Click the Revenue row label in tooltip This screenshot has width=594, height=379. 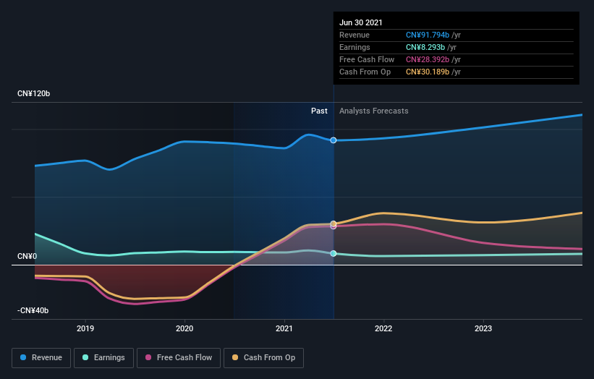click(355, 35)
